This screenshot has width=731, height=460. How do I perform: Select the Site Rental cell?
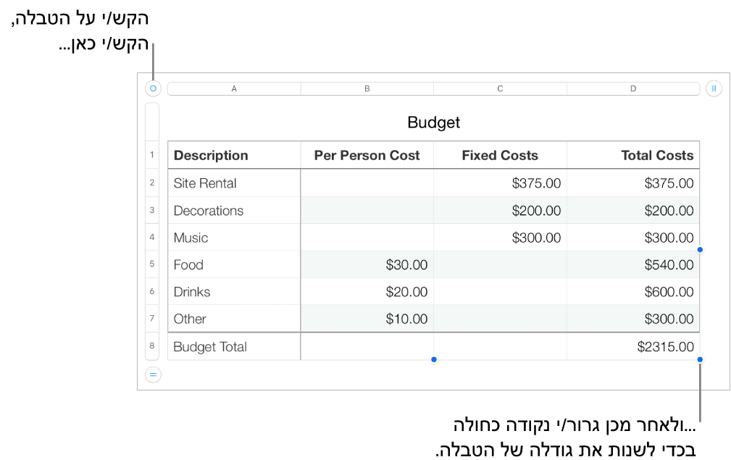point(234,183)
